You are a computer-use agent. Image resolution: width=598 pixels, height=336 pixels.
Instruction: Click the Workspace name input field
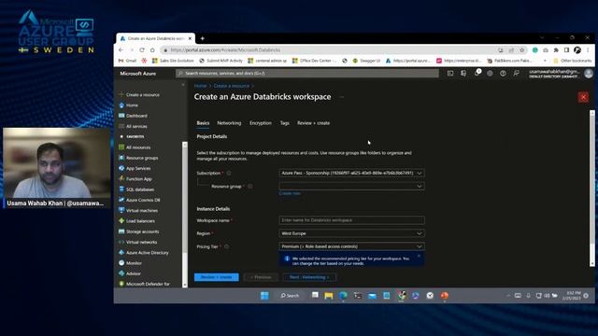351,220
